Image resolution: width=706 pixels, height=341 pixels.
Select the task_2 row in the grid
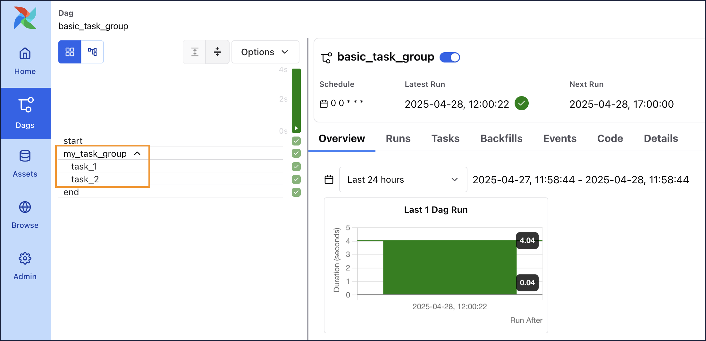point(85,179)
